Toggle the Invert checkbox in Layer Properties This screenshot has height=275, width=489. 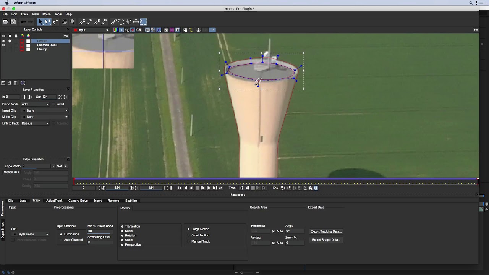click(54, 104)
